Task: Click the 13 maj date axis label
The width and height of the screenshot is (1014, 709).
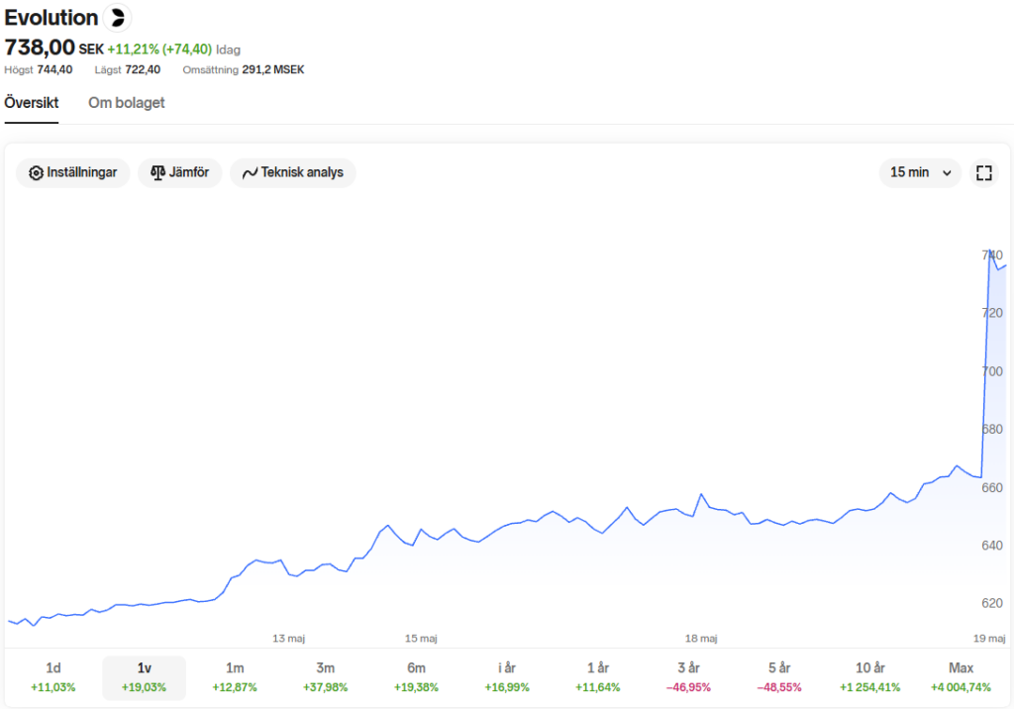Action: coord(288,639)
